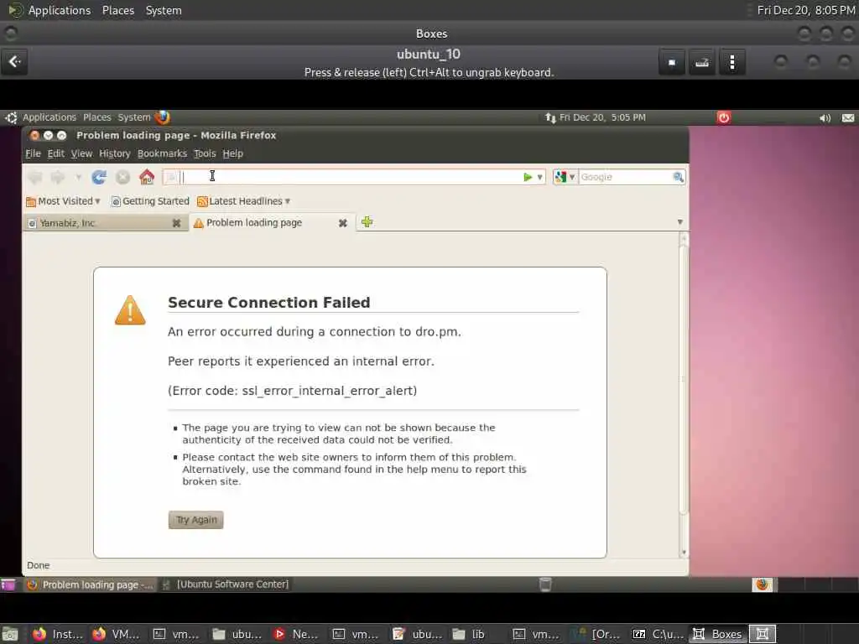Click the network arrows indicator in guest panel
Screen dimensions: 859x644
pyautogui.click(x=550, y=117)
